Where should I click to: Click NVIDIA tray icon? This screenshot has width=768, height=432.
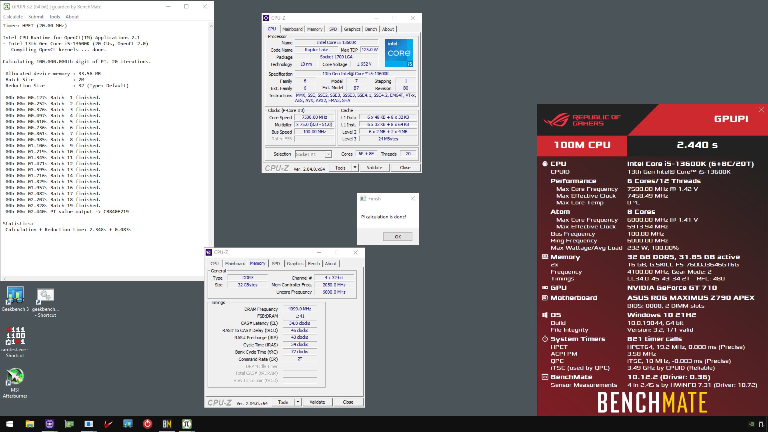click(x=752, y=424)
